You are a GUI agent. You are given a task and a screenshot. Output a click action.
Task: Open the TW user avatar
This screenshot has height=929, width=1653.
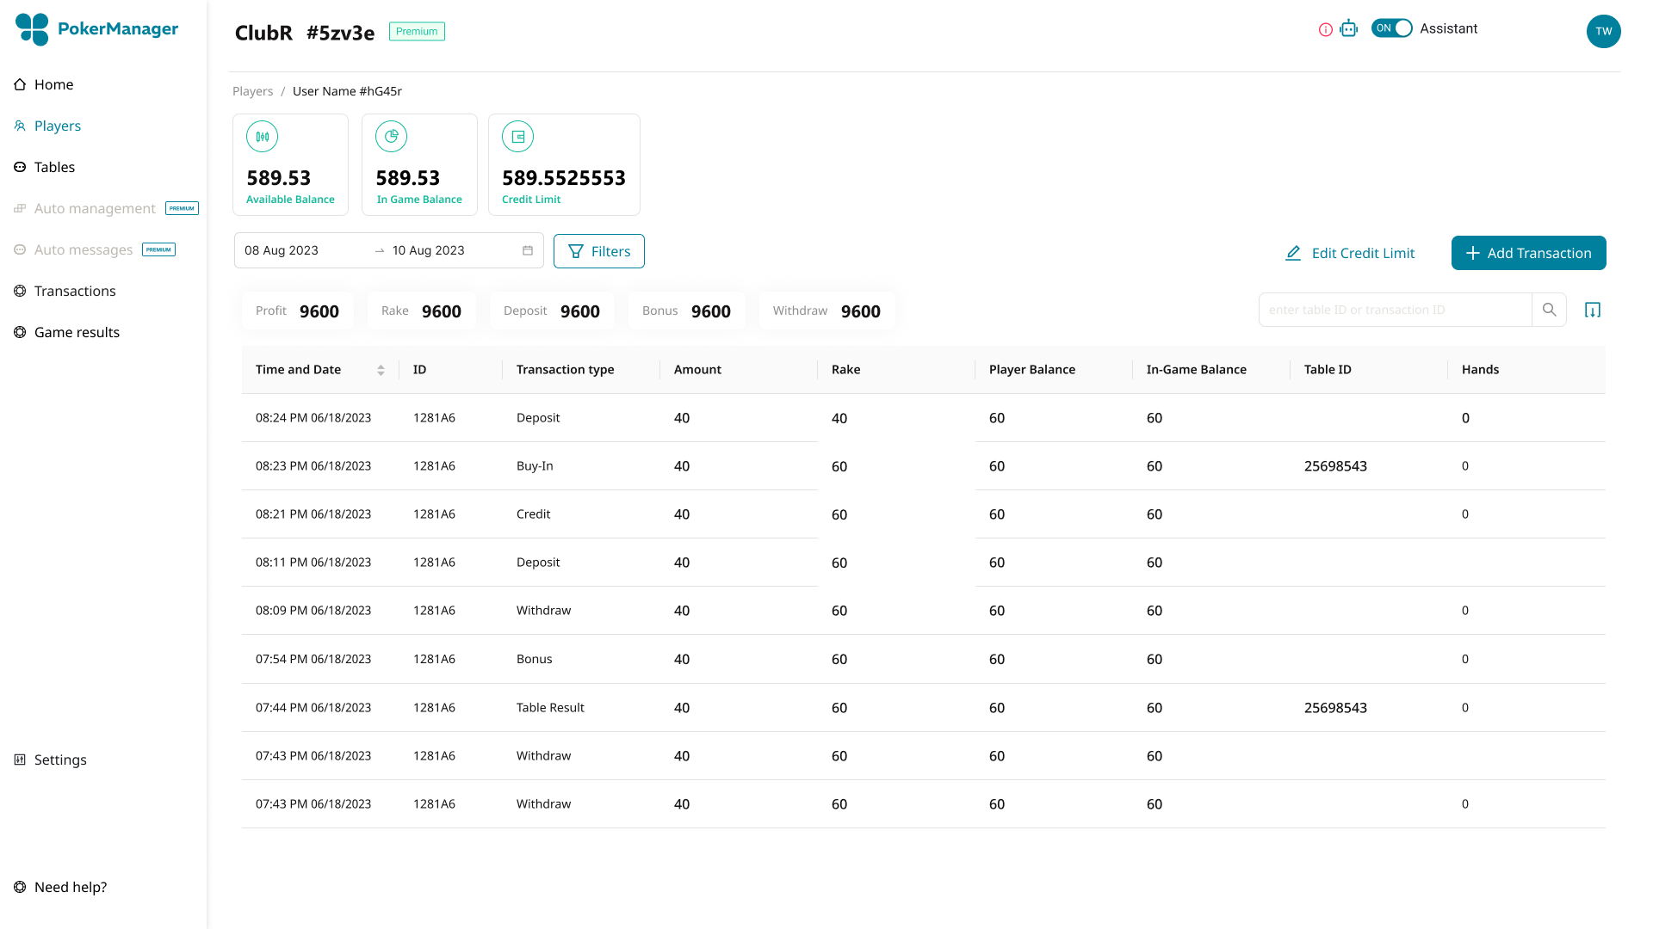(1603, 31)
